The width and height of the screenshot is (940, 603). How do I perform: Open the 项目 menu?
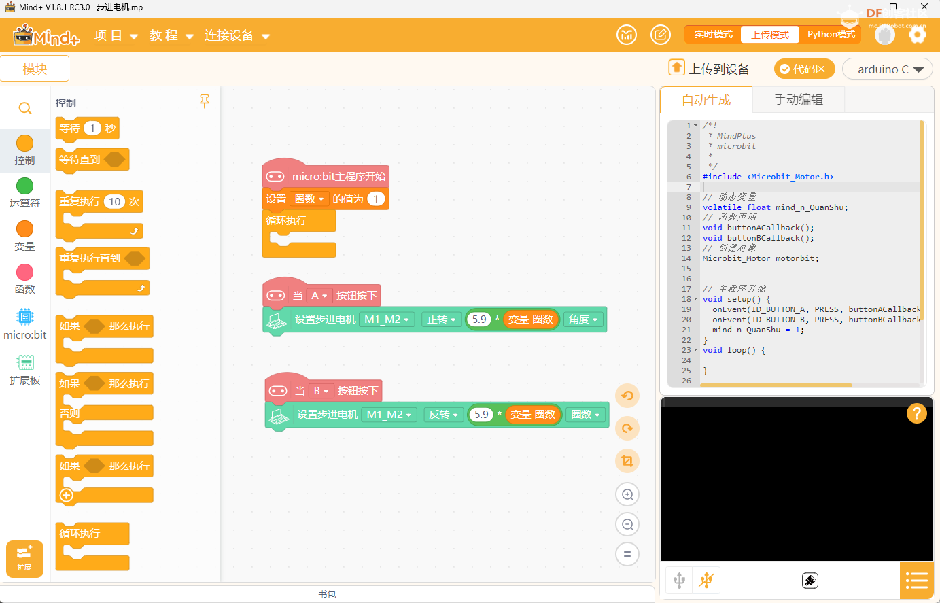pos(116,35)
